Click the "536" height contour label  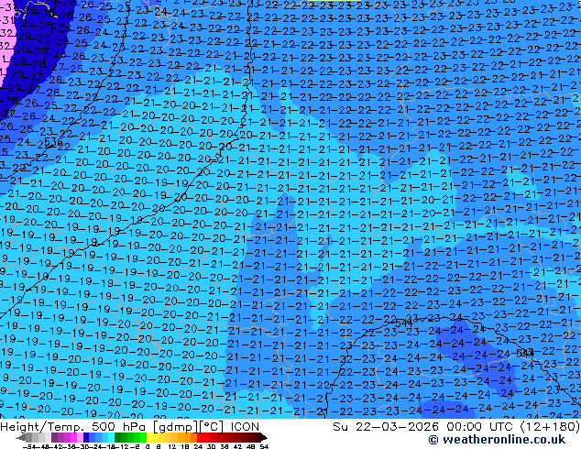[53, 141]
